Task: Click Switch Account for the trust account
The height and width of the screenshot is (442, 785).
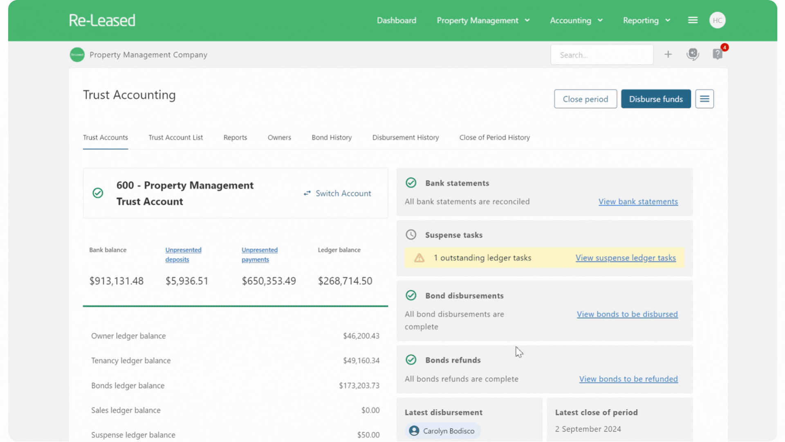Action: coord(337,193)
